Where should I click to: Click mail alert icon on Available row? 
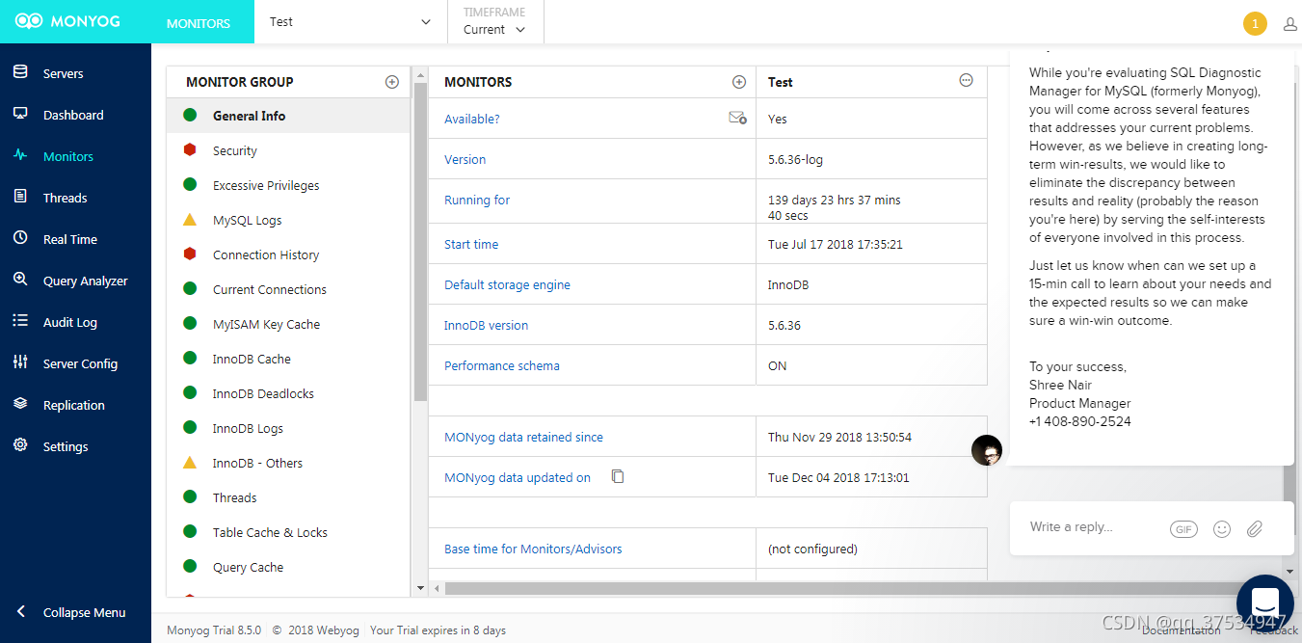tap(737, 119)
